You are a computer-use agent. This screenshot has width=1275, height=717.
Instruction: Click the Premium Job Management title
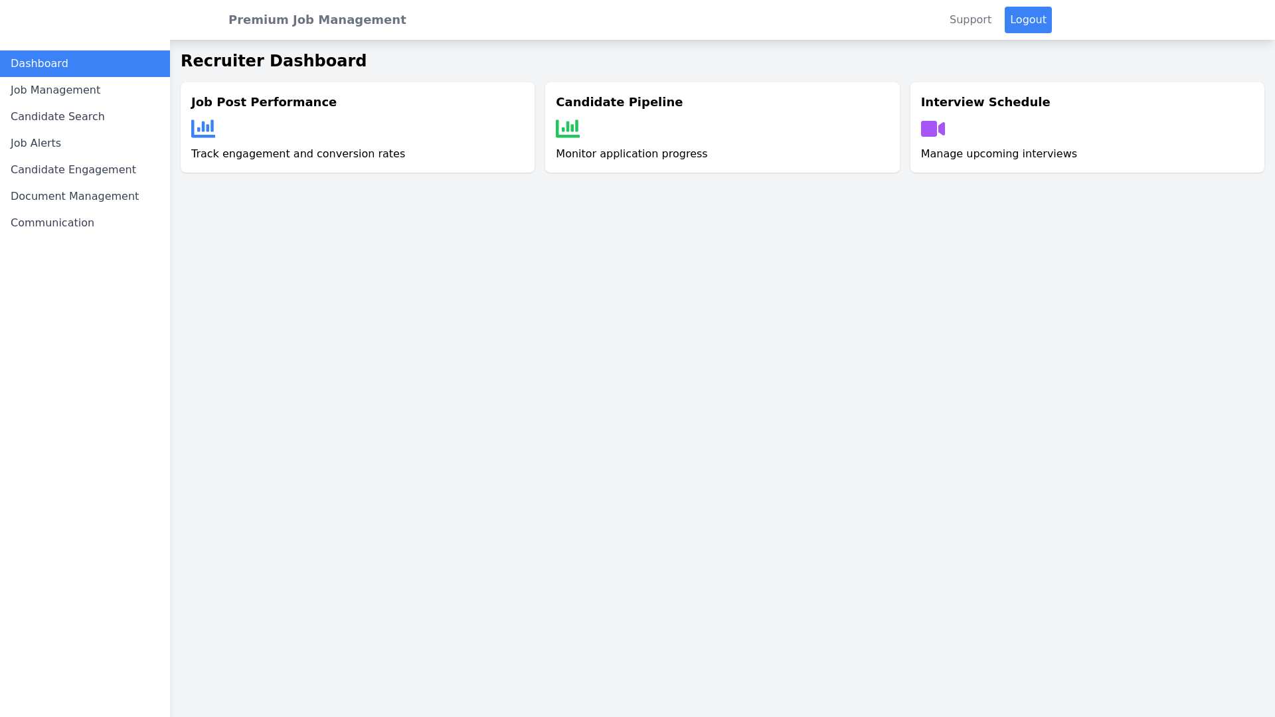317,19
